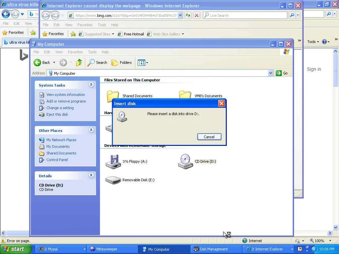This screenshot has height=254, width=339.
Task: Click Change a setting link
Action: [x=60, y=108]
